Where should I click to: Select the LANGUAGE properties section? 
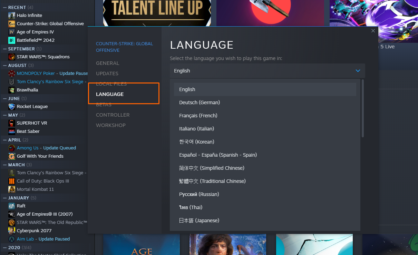pos(110,94)
